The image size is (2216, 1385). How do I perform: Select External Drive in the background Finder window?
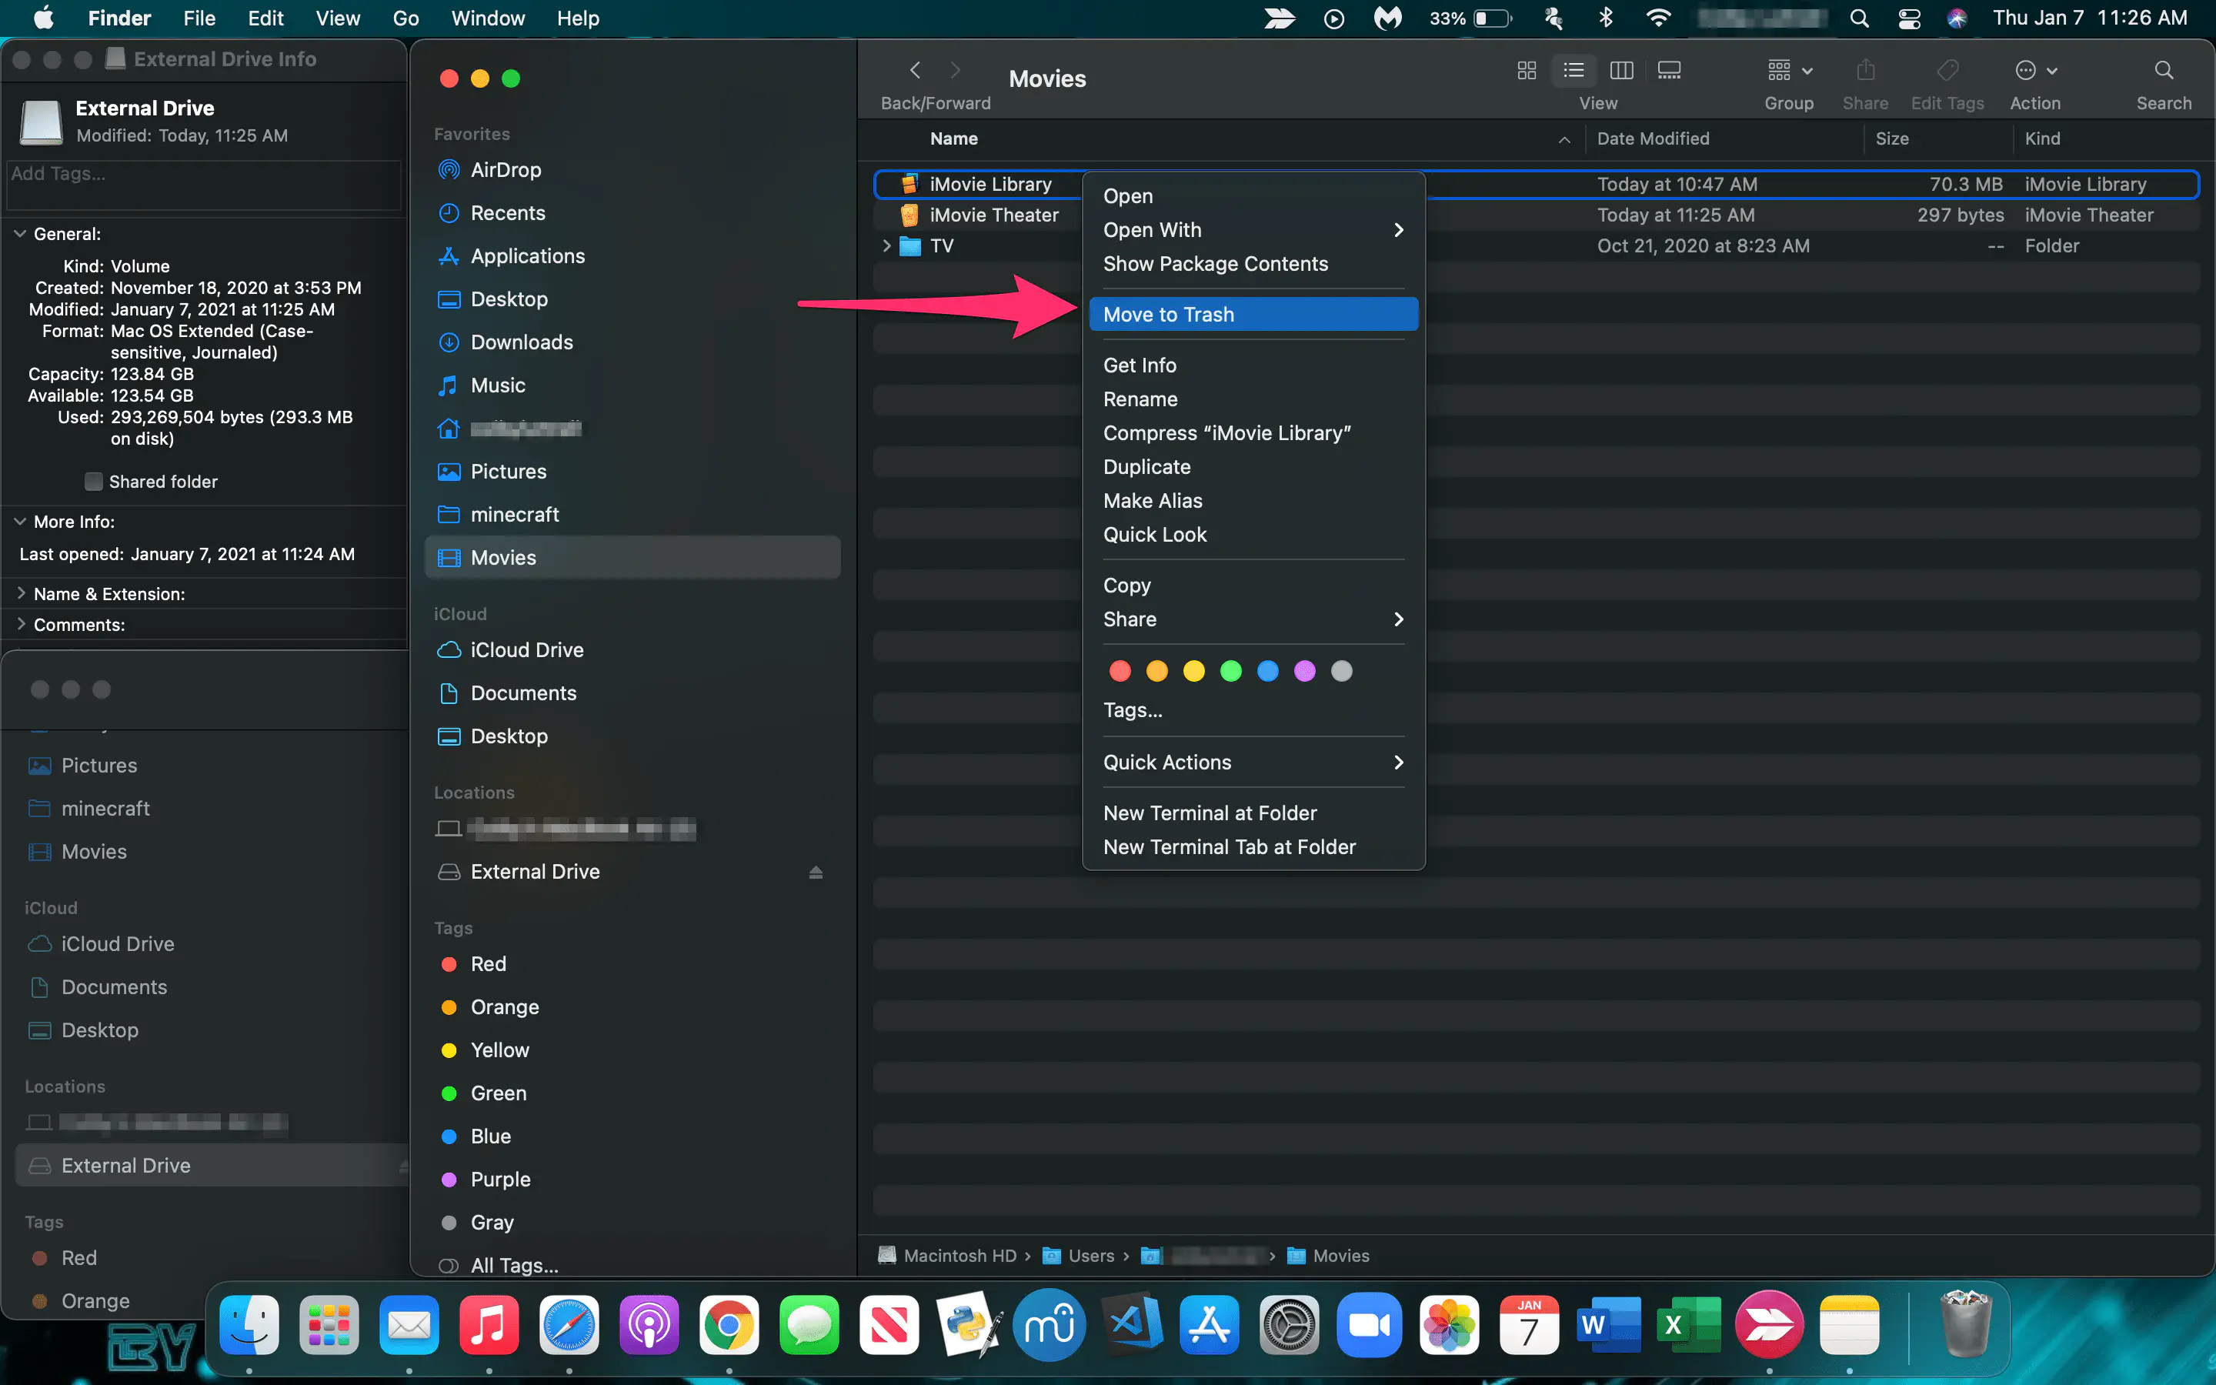click(212, 1165)
